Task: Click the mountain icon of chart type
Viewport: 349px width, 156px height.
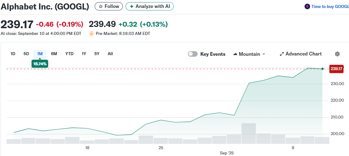Action: (x=235, y=54)
